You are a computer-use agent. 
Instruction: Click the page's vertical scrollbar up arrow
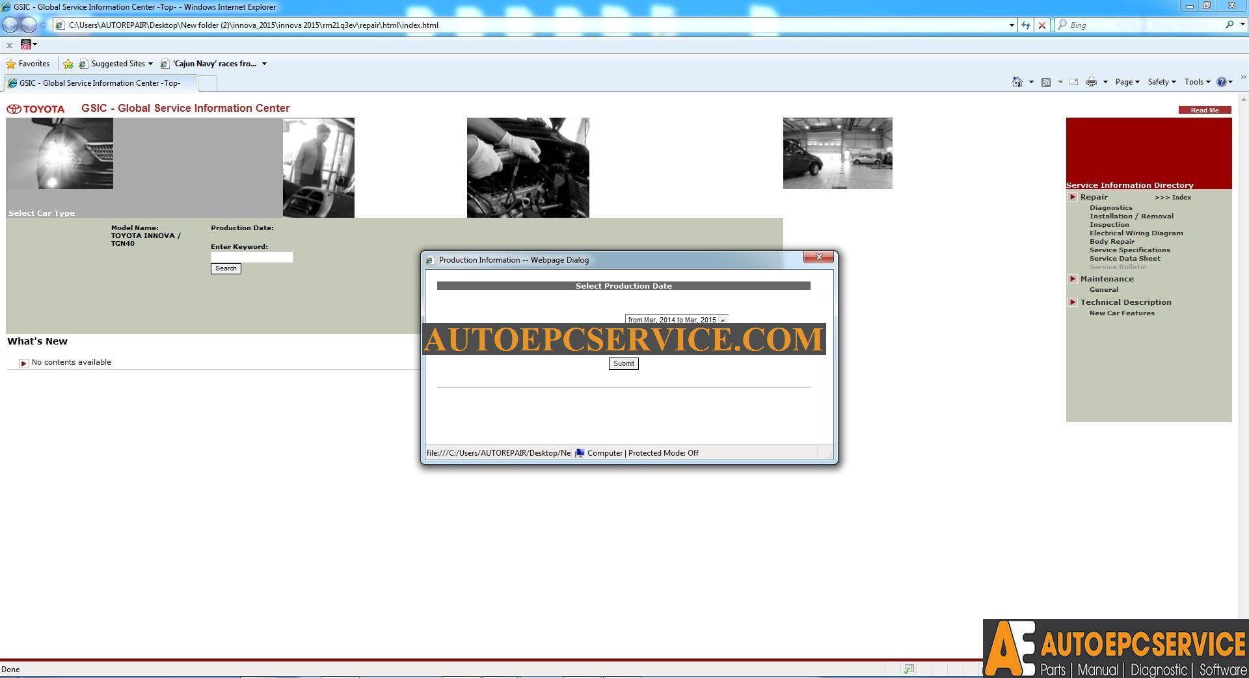coord(1244,99)
